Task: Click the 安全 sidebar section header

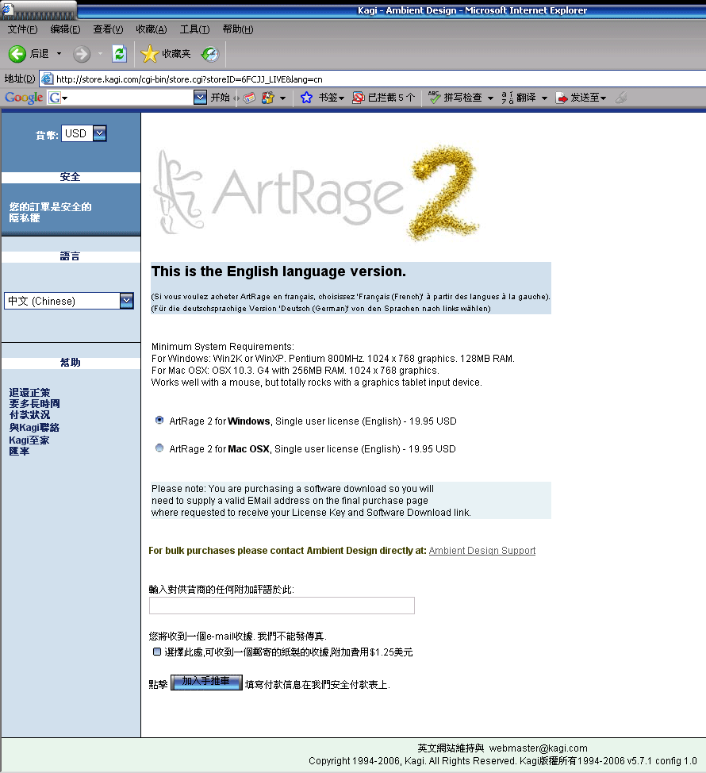Action: 70,177
